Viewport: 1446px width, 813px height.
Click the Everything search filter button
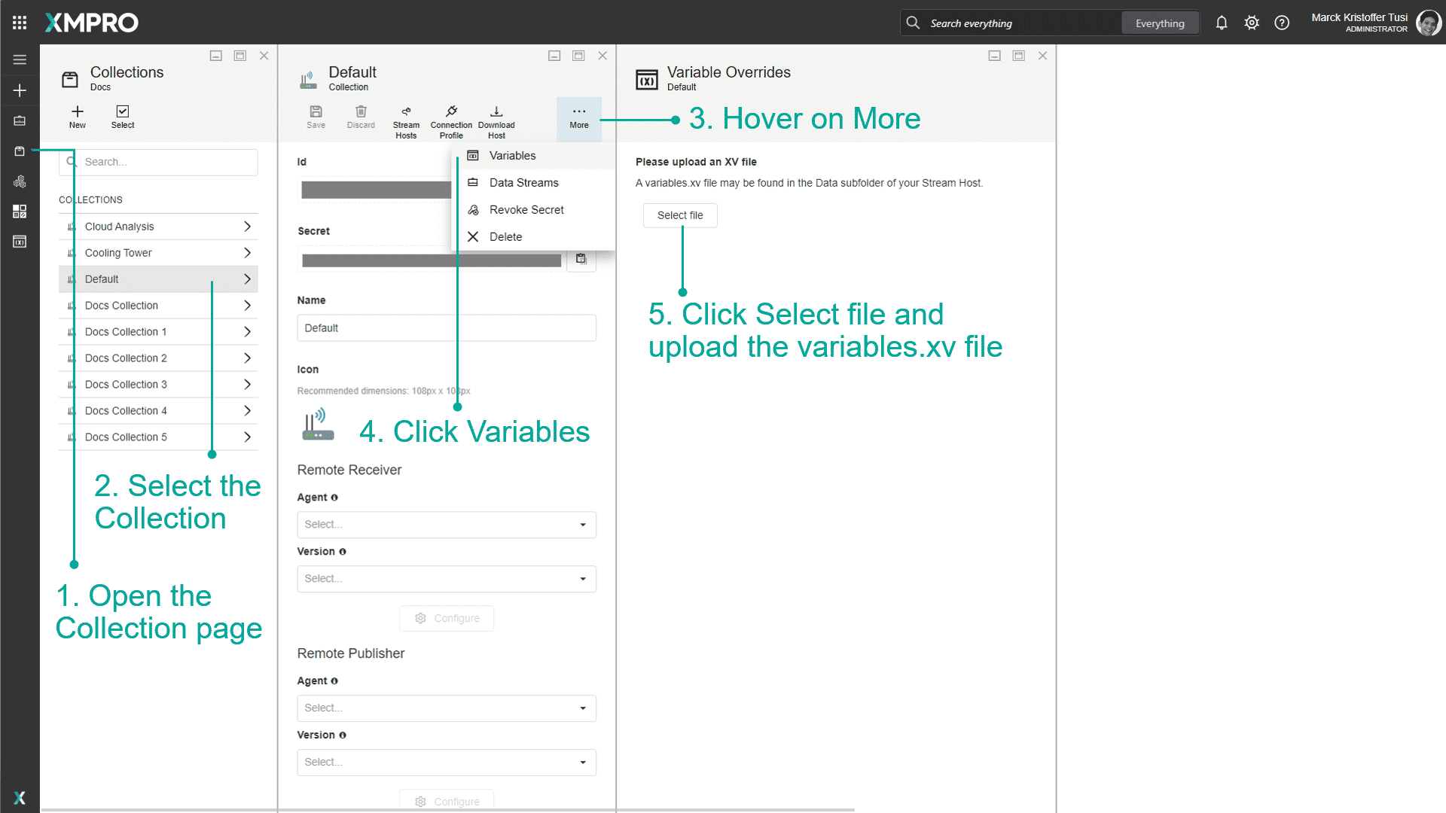[x=1160, y=23]
